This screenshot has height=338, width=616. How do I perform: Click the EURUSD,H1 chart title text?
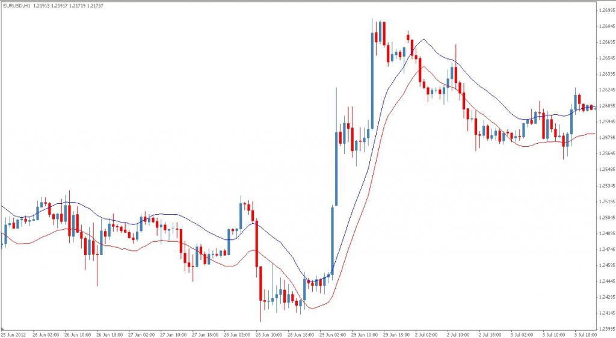click(x=17, y=6)
